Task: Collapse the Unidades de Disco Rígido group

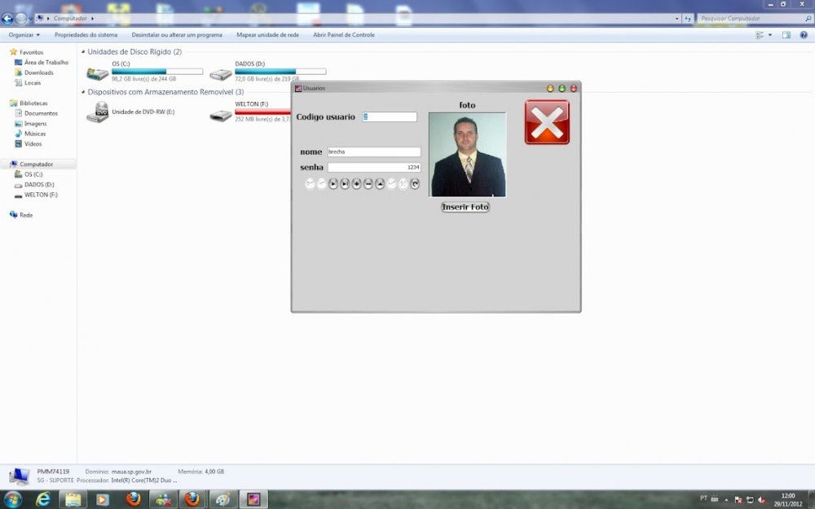Action: pos(83,52)
